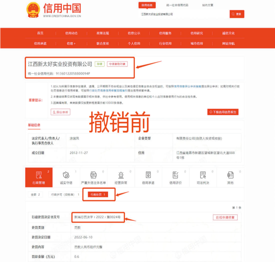Image resolution: width=275 pixels, height=262 pixels.
Task: Open 信用承诺 in the navigation bar
Action: (40, 44)
